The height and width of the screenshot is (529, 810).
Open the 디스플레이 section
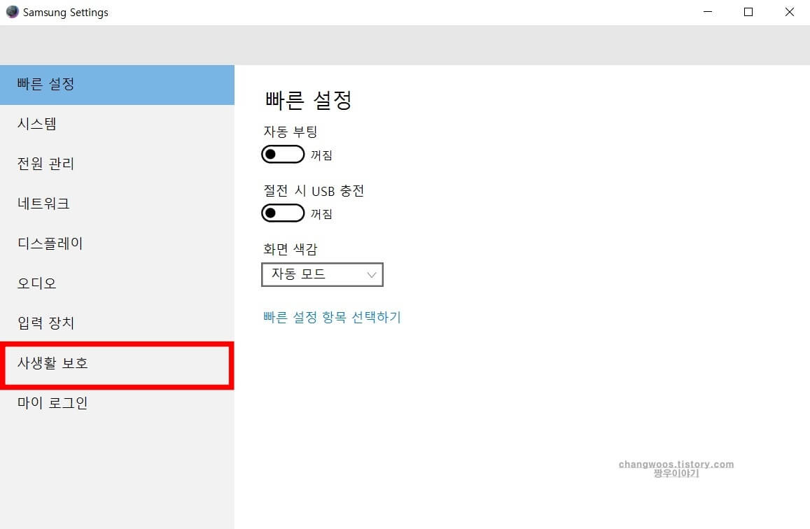click(117, 244)
